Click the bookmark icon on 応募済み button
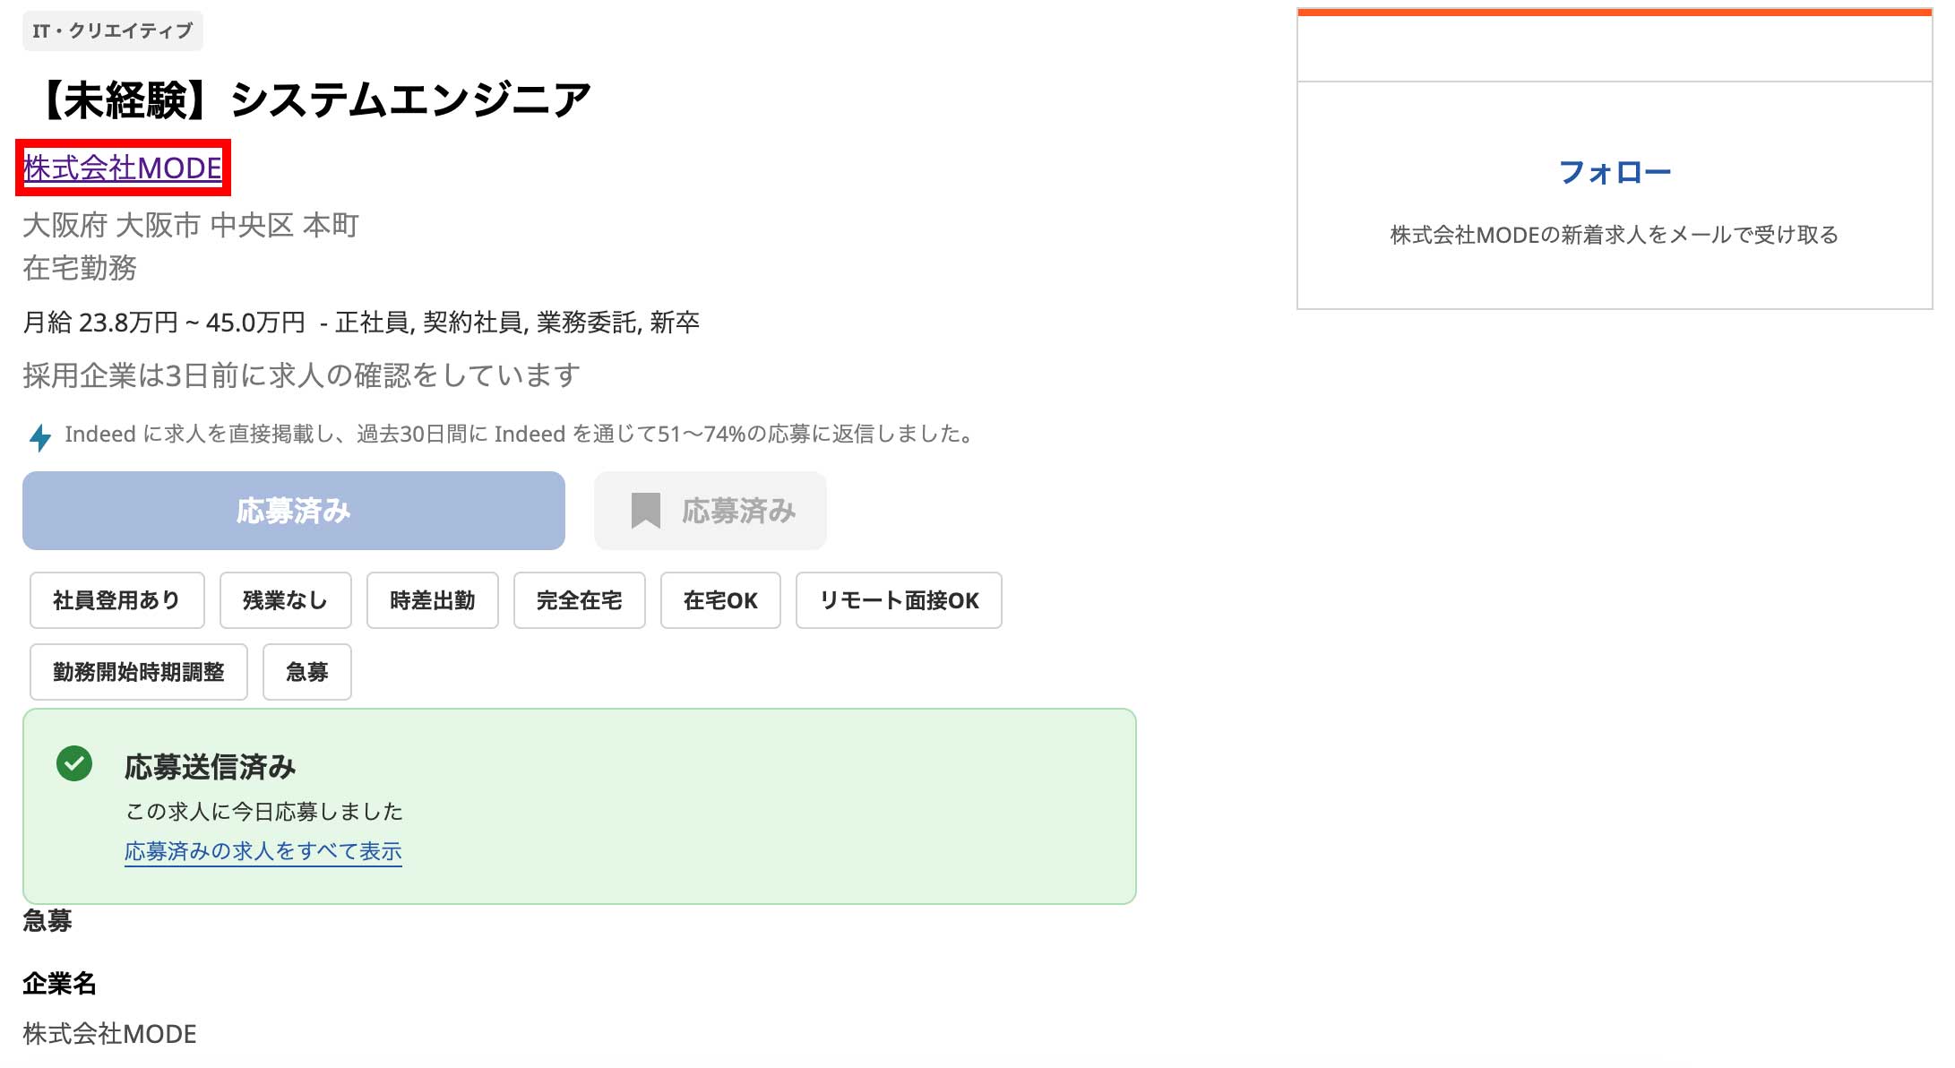The height and width of the screenshot is (1068, 1955). [645, 511]
